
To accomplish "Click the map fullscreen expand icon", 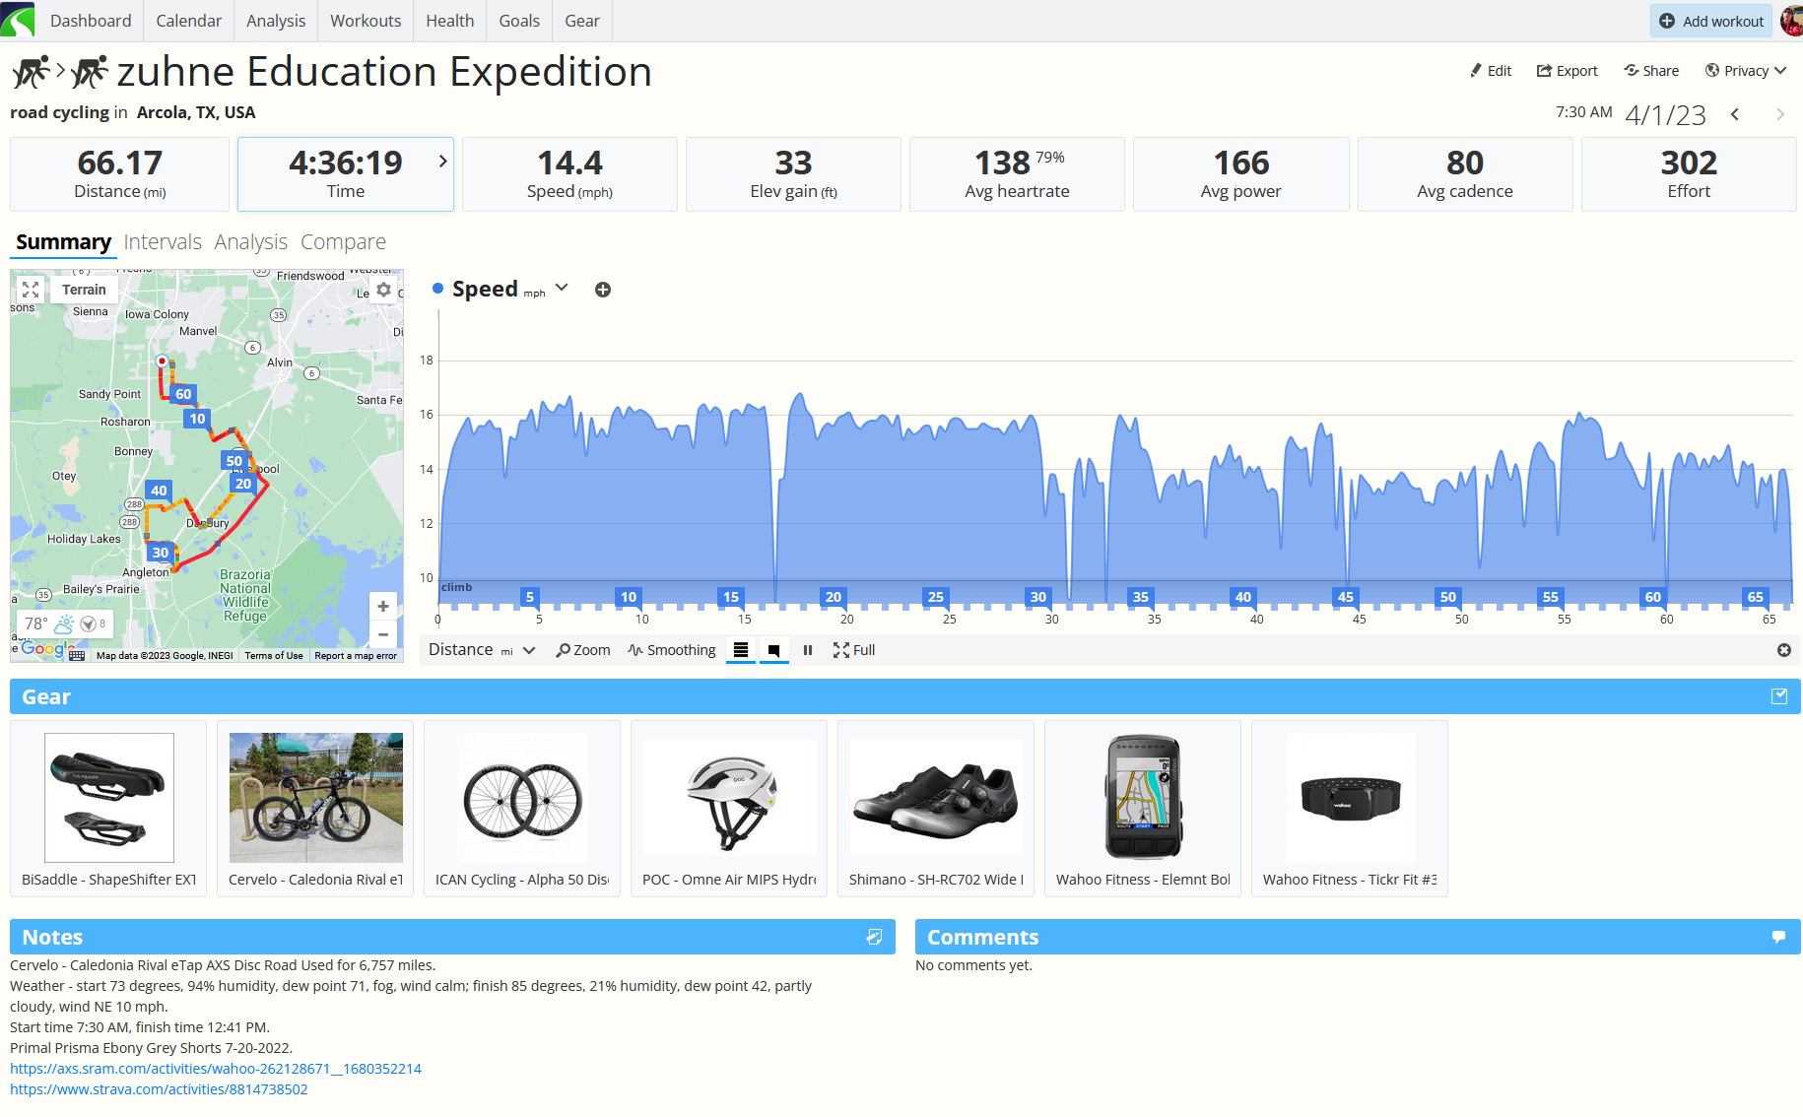I will point(31,290).
